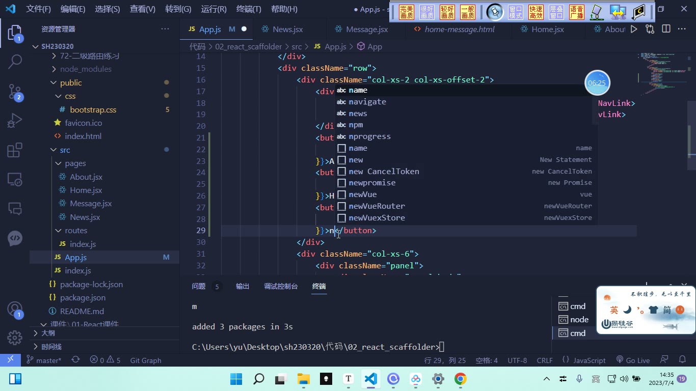Open the 终端(T) menu
The image size is (696, 391).
(249, 9)
